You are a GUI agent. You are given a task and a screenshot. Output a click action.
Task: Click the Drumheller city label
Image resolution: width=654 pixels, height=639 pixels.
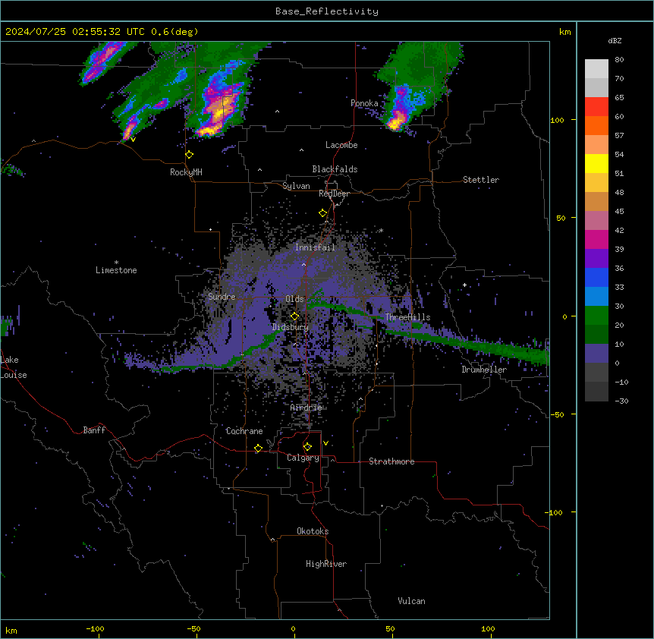click(484, 370)
